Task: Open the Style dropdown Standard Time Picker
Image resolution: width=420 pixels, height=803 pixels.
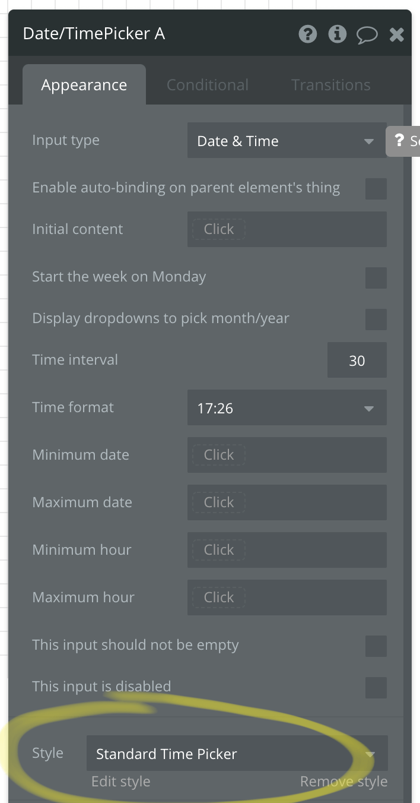Action: coord(237,754)
